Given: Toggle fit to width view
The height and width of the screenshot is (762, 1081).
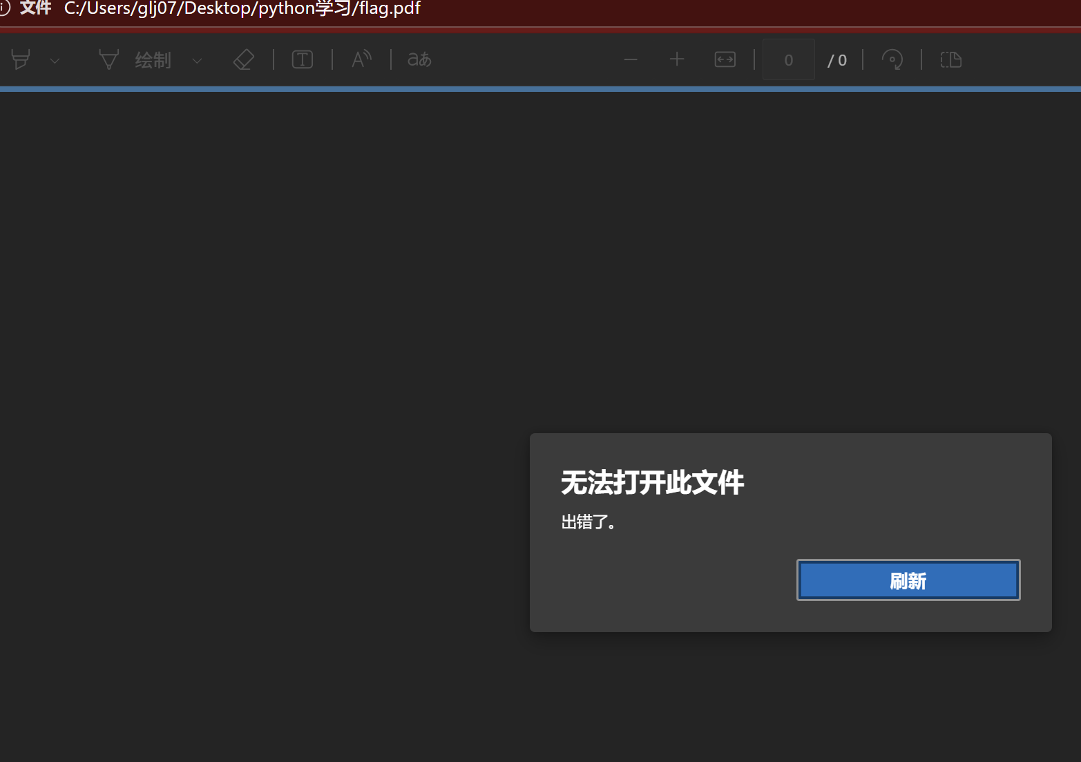Looking at the screenshot, I should [725, 60].
